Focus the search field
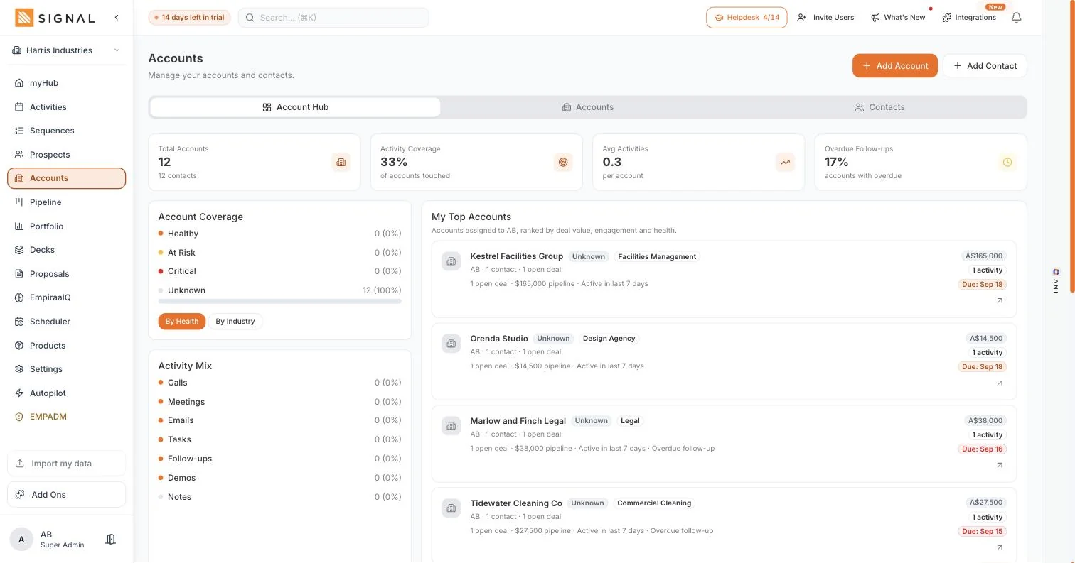 point(333,18)
